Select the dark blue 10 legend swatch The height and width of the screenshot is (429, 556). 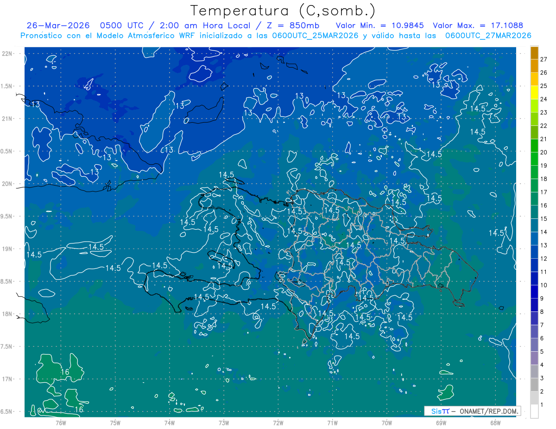(x=534, y=279)
